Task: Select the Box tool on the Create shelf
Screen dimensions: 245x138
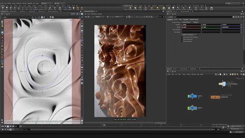Action: 3,8
